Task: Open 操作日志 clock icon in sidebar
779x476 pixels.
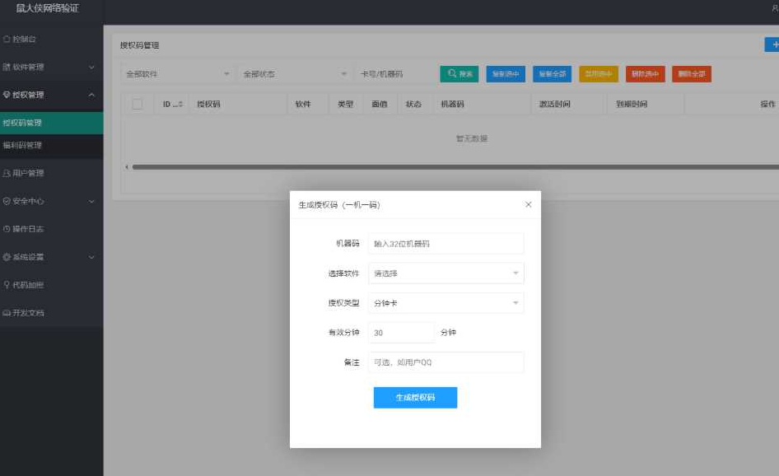Action: (x=7, y=229)
